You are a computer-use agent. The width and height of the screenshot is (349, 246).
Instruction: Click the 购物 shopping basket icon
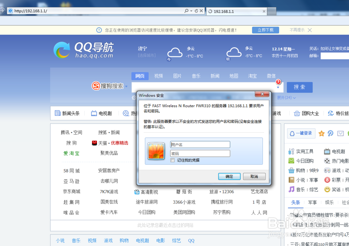click(291, 170)
